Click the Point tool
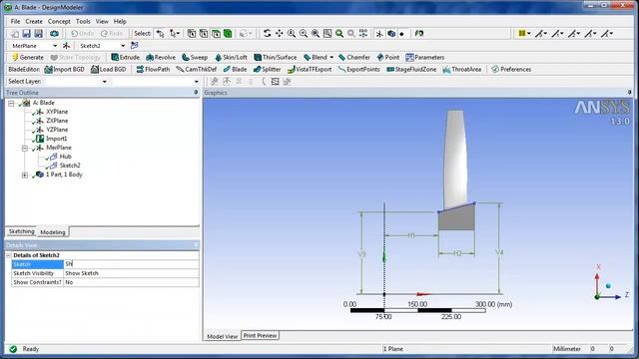This screenshot has height=359, width=639. 388,58
